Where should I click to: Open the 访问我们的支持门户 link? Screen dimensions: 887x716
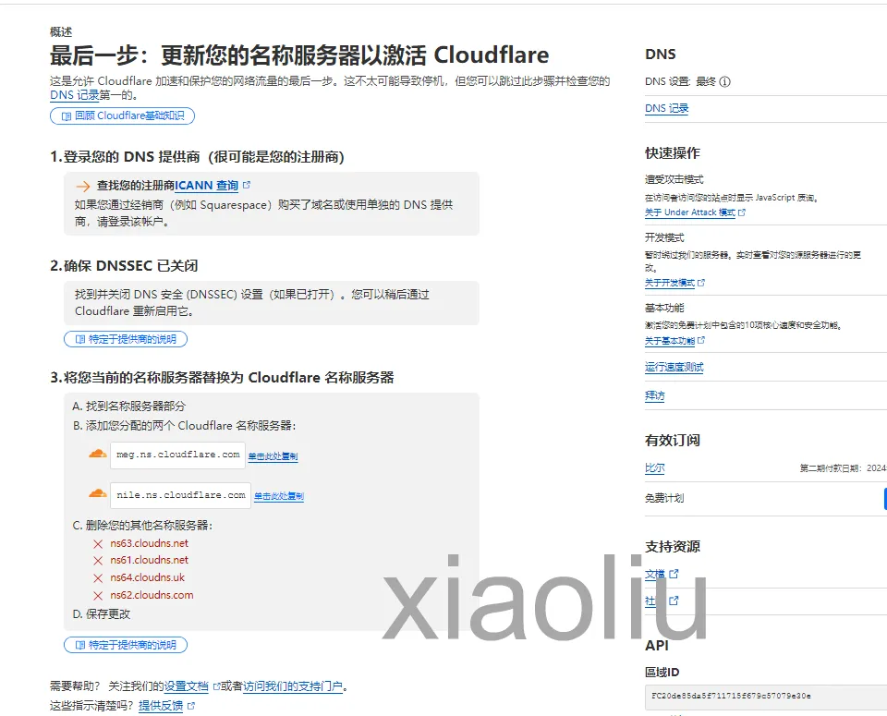[x=293, y=686]
